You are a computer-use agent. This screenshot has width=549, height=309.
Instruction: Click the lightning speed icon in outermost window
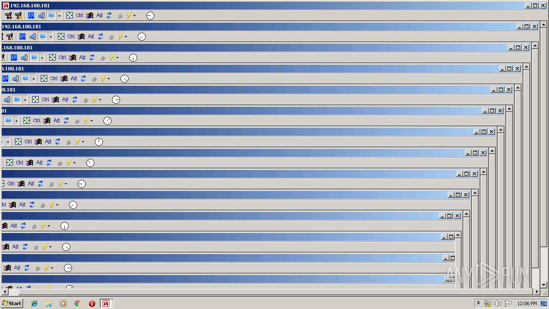pos(129,15)
